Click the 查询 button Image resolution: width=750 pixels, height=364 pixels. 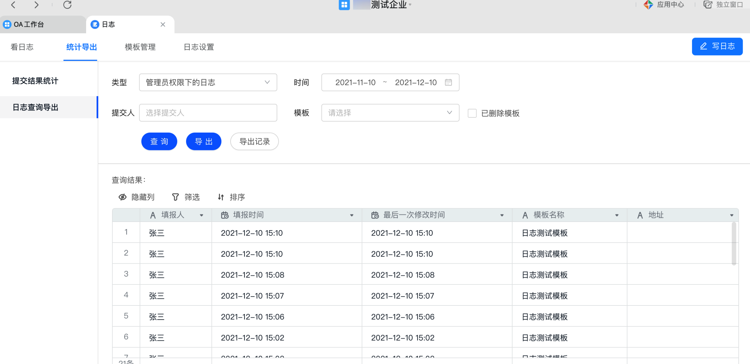pyautogui.click(x=159, y=141)
